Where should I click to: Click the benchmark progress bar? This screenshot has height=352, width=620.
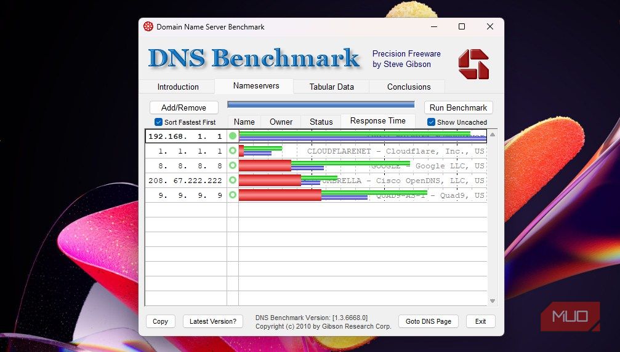321,104
